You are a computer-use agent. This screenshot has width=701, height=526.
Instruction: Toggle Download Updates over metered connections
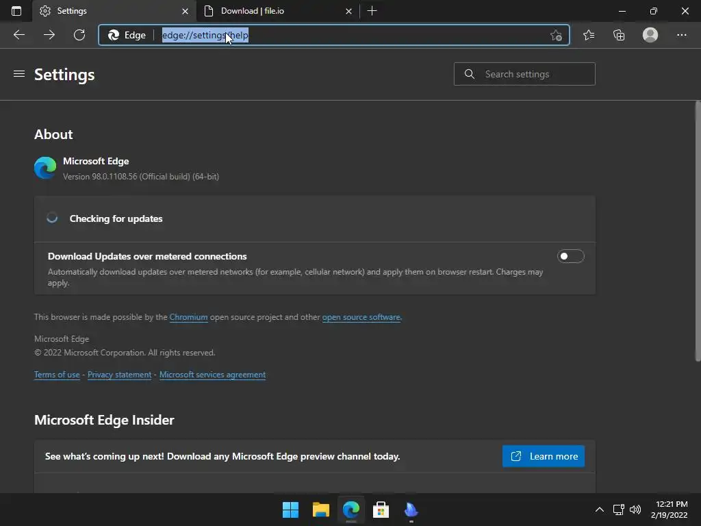pos(570,256)
